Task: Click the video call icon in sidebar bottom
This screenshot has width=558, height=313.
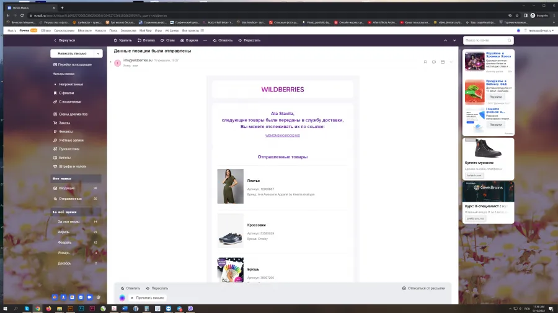Action: (90, 298)
